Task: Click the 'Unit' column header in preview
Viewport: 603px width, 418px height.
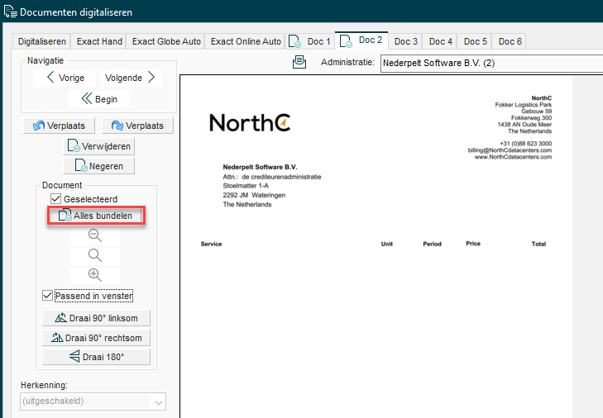Action: click(387, 244)
